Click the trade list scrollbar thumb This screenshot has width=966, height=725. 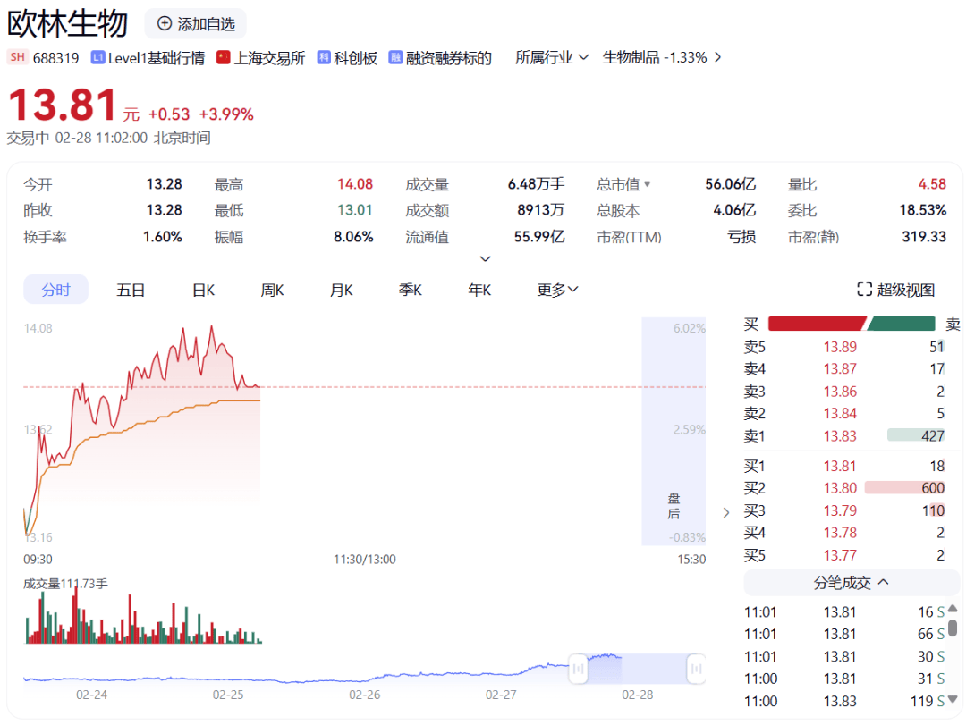[x=953, y=628]
